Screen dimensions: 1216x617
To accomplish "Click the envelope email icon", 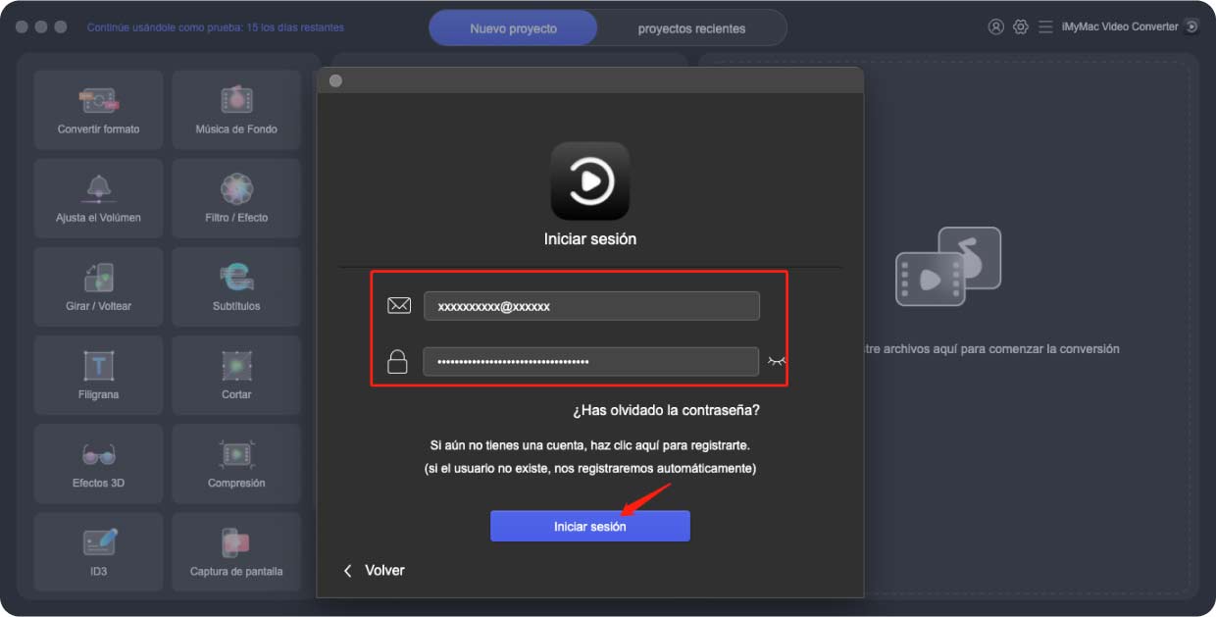I will [x=398, y=306].
